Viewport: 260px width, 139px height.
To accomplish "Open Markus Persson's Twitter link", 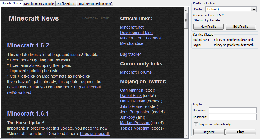I will pos(135,123).
